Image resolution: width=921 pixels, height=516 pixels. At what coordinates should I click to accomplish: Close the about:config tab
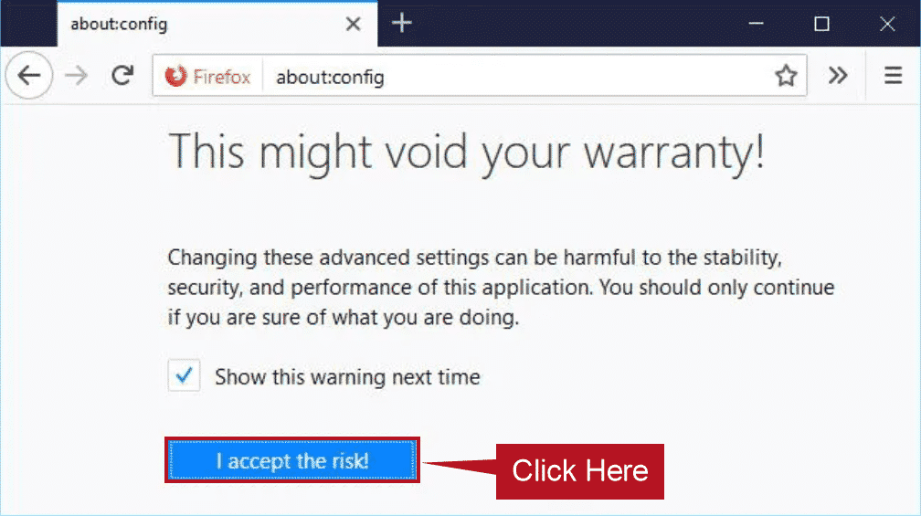pos(353,24)
